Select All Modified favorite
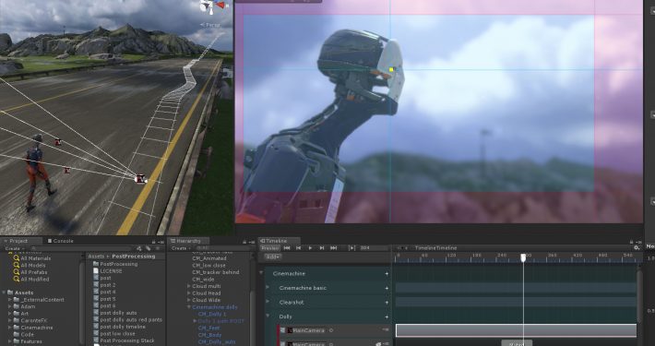The width and height of the screenshot is (655, 346). pyautogui.click(x=35, y=280)
